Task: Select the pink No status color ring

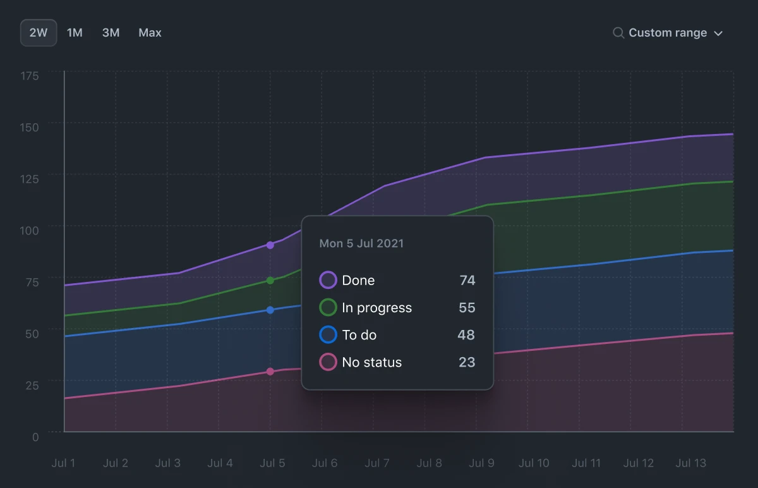Action: tap(327, 362)
